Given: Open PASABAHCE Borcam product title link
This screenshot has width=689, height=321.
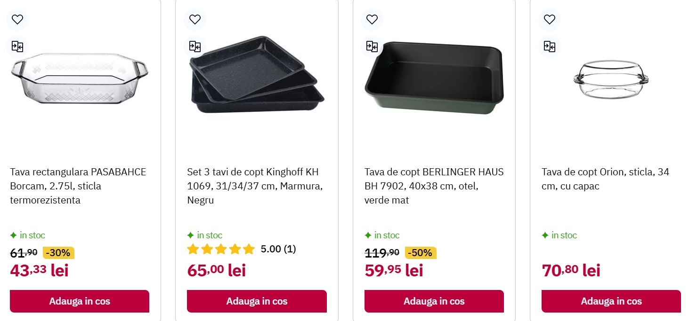Looking at the screenshot, I should tap(78, 186).
